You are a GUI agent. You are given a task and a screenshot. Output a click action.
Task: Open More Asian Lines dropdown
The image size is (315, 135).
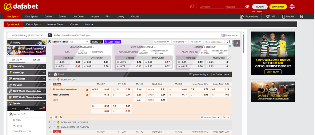[210, 117]
